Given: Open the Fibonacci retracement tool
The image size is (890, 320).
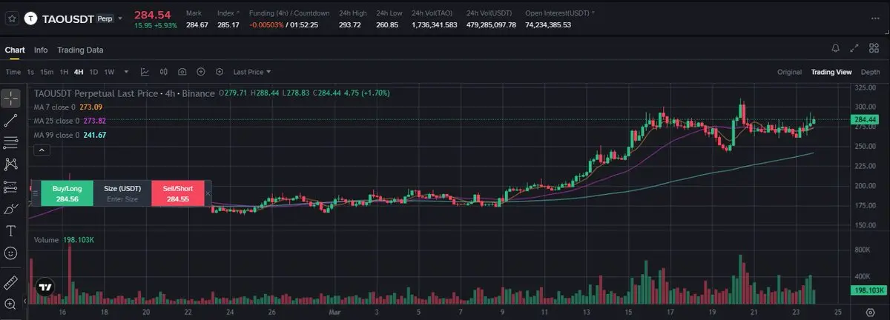Looking at the screenshot, I should 10,142.
